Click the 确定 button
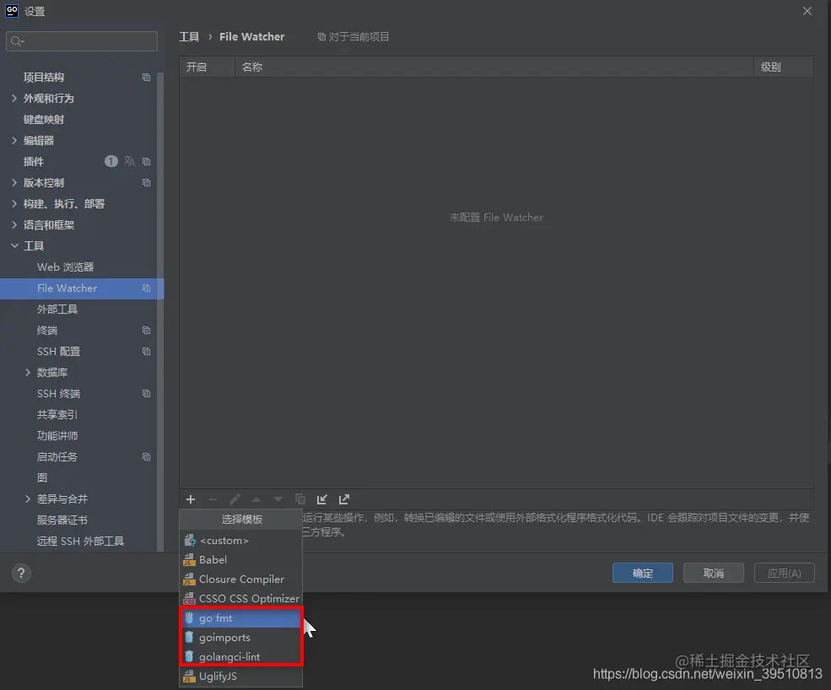The height and width of the screenshot is (690, 831). coord(643,573)
